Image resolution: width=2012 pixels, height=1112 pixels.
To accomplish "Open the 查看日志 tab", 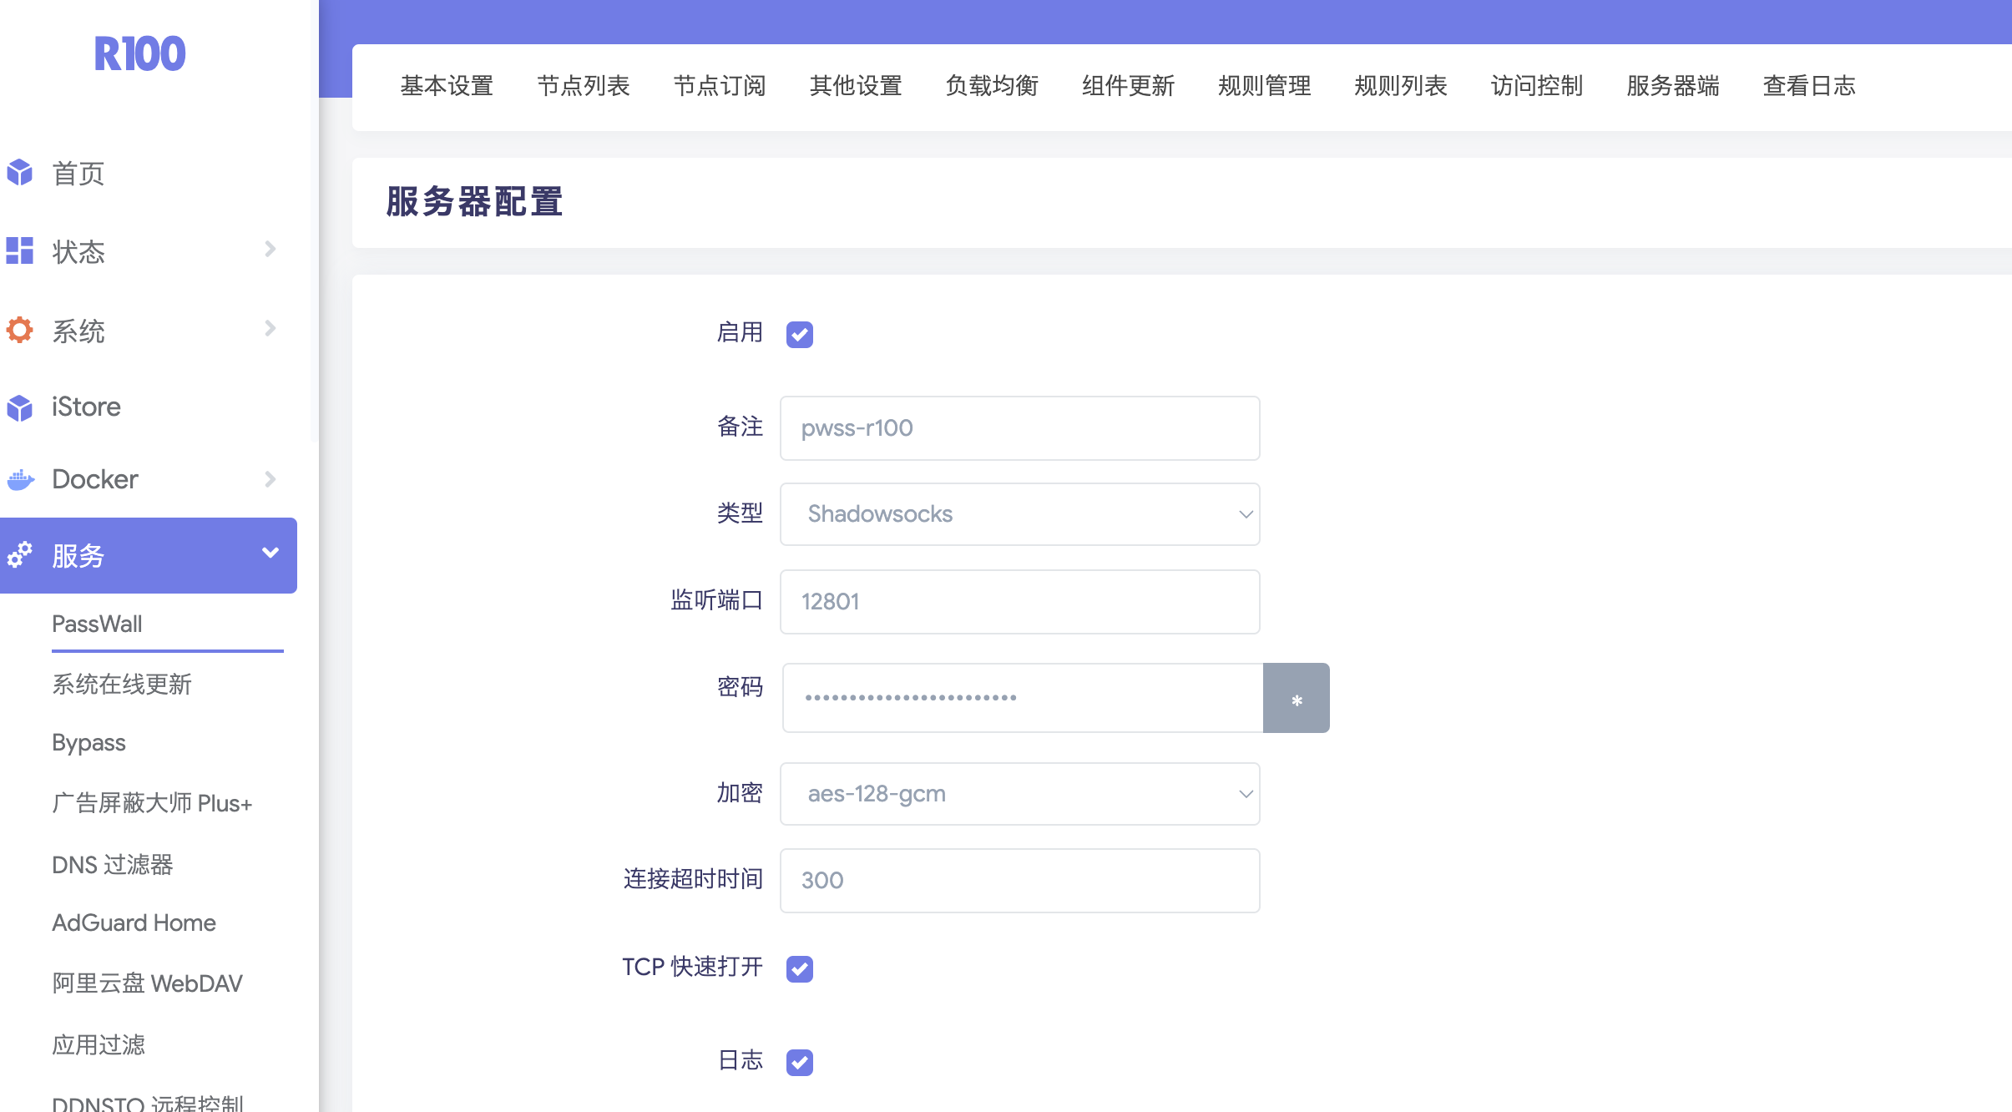I will click(1808, 86).
